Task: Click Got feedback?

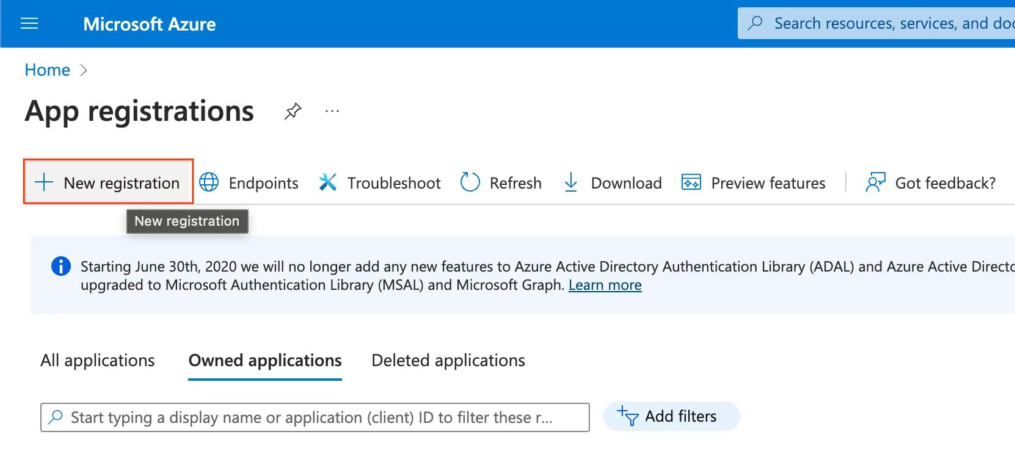Action: pyautogui.click(x=931, y=182)
